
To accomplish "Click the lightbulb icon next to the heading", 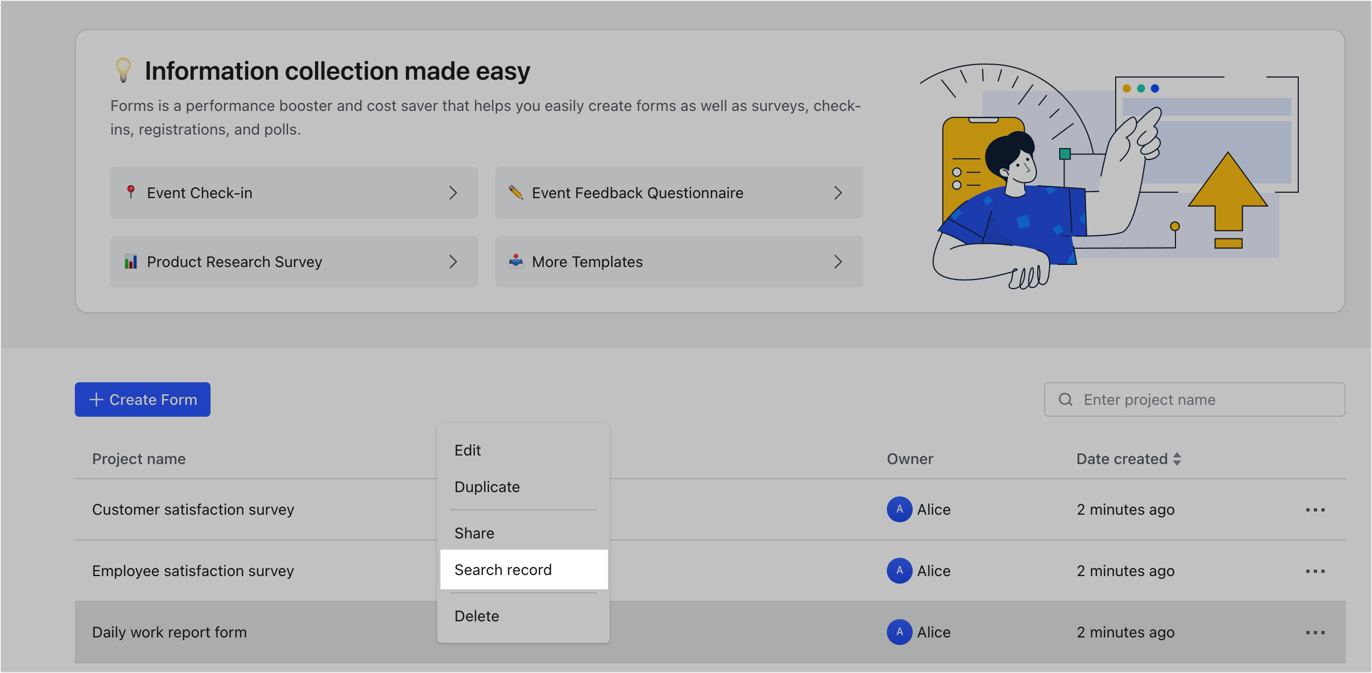I will tap(123, 70).
